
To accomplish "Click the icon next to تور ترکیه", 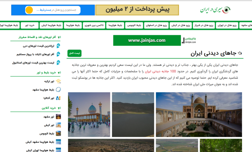I will click(58, 81).
